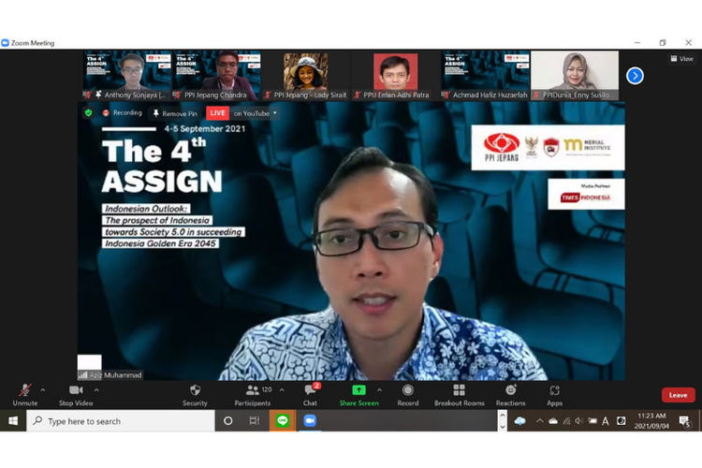
Task: Open the Participants panel
Action: (x=252, y=391)
